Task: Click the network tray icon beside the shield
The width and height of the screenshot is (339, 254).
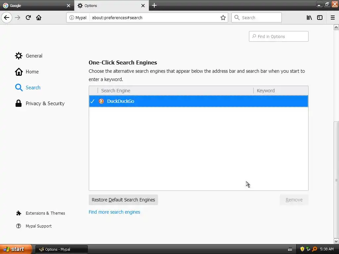Action: 308,249
